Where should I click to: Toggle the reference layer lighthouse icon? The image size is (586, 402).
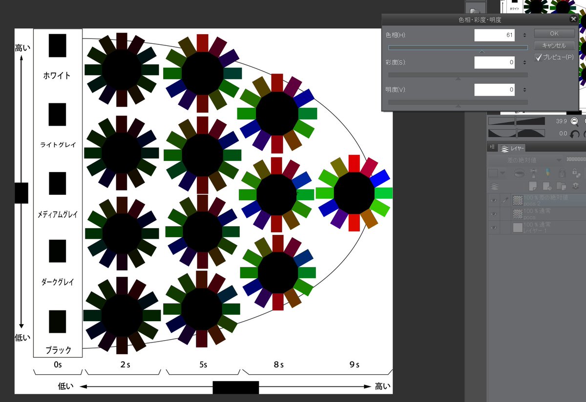click(534, 173)
